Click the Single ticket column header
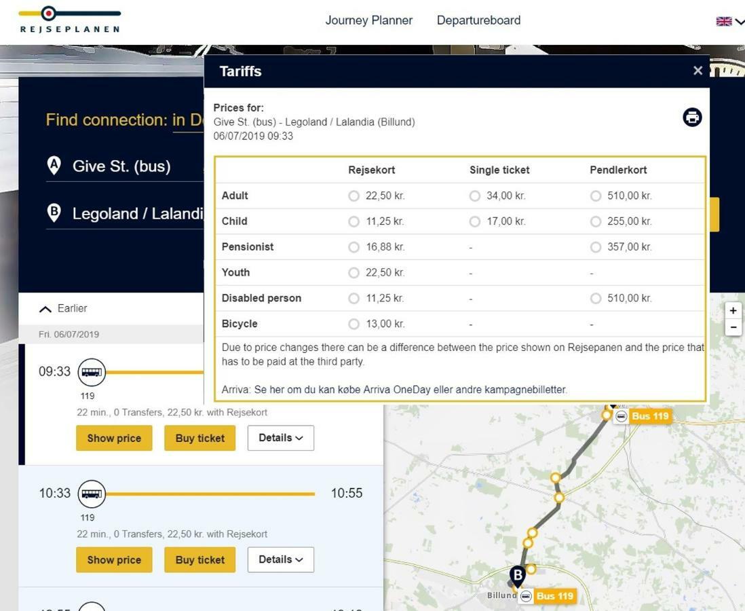The image size is (745, 611). pyautogui.click(x=499, y=170)
